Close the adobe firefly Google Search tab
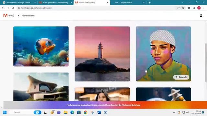The width and height of the screenshot is (207, 116). point(35,3)
